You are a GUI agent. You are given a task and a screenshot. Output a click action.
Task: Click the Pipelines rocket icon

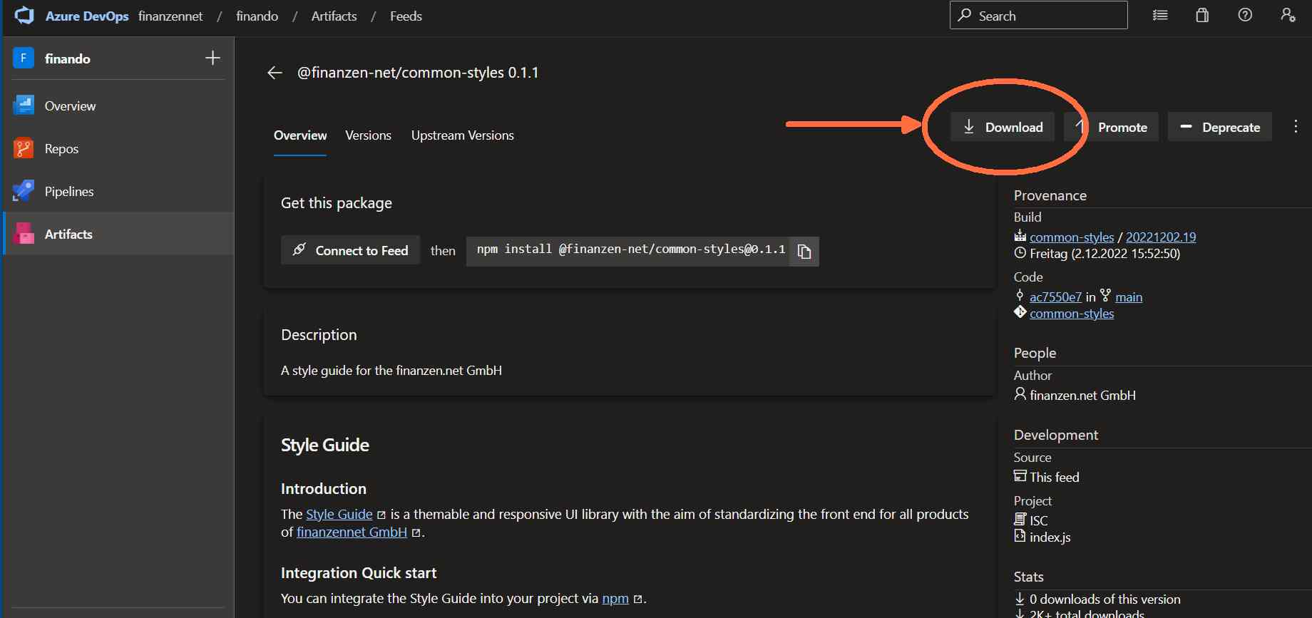pyautogui.click(x=24, y=191)
